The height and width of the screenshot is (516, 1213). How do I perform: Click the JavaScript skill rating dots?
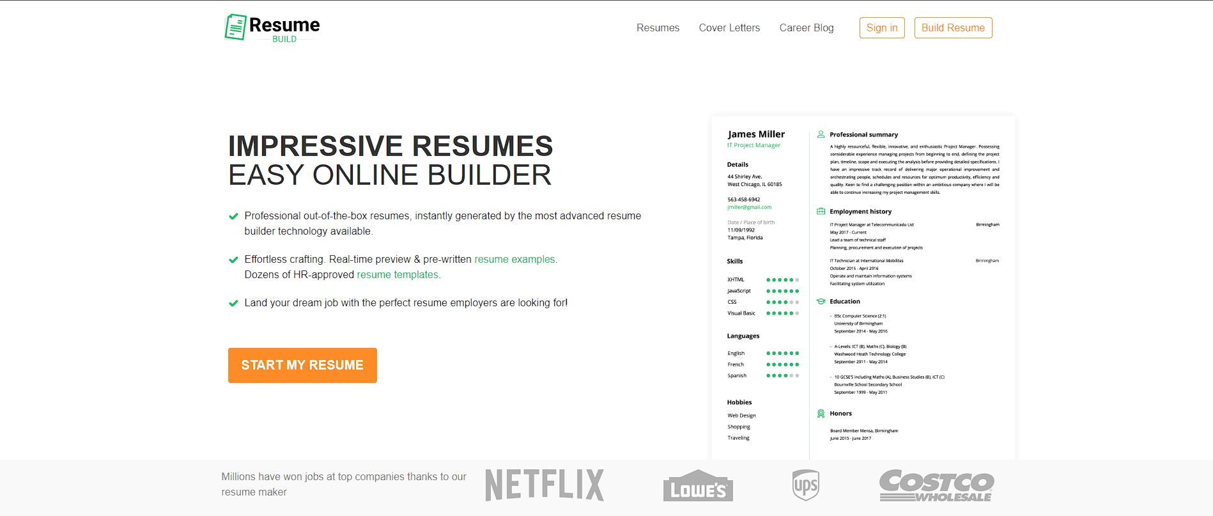pos(782,291)
